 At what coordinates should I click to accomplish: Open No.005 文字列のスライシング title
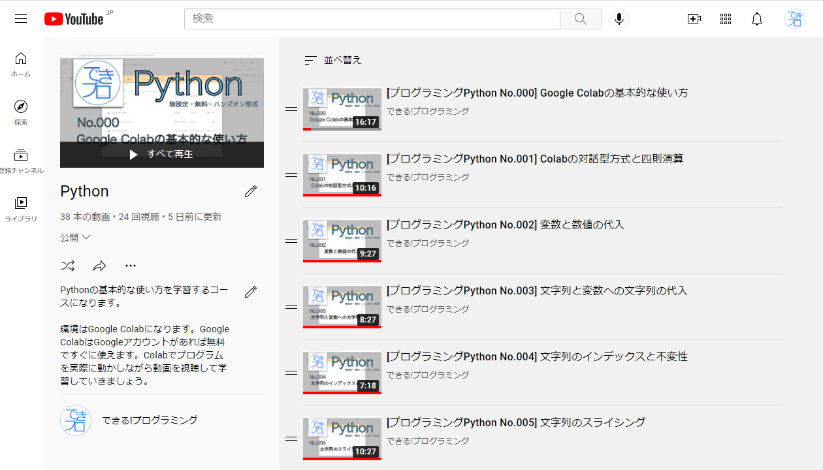pos(516,422)
